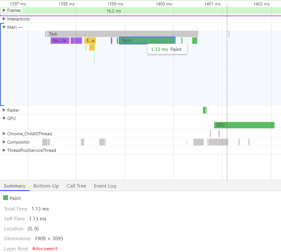Screen dimensions: 281x252
Task: Open the #document layer root link
Action: pos(45,248)
